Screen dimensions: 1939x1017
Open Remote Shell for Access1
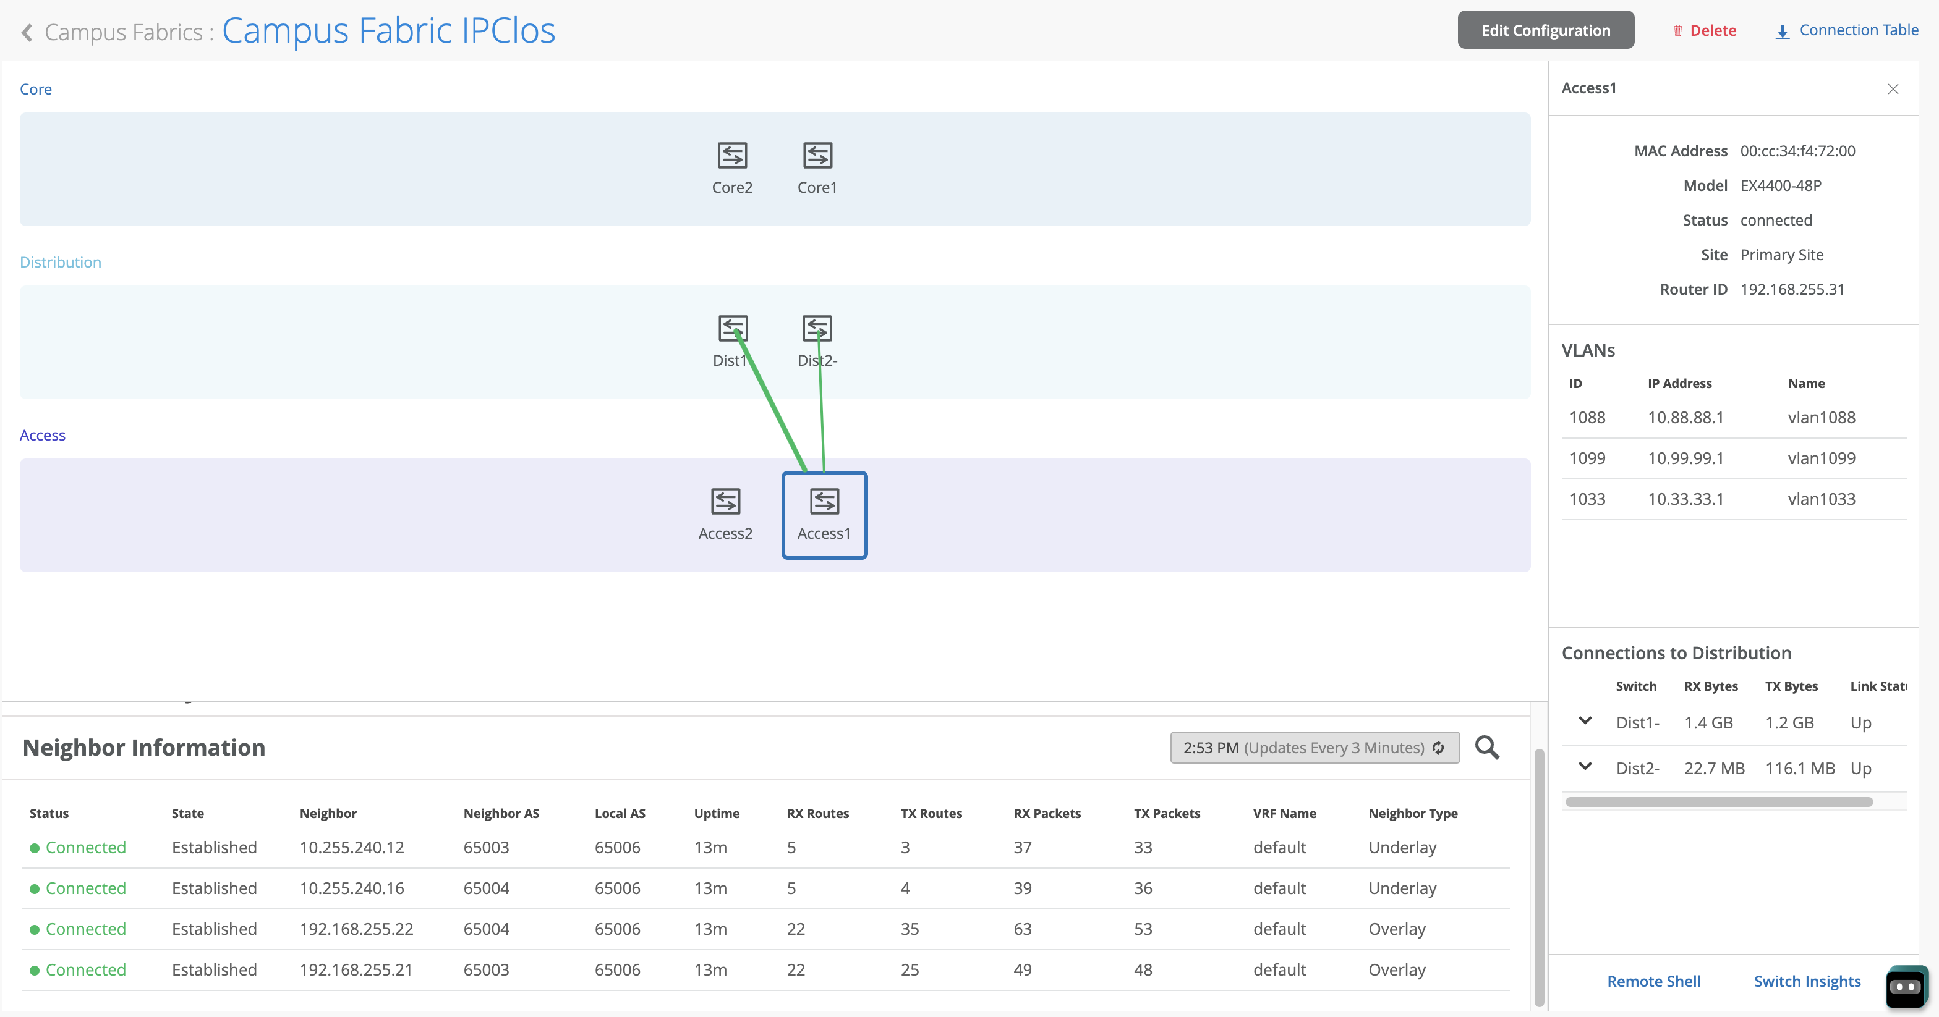pyautogui.click(x=1653, y=981)
